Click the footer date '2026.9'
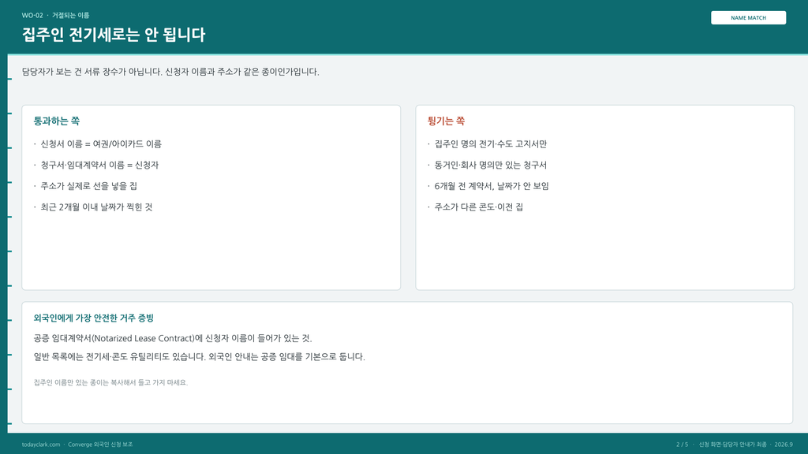This screenshot has height=454, width=808. click(784, 445)
